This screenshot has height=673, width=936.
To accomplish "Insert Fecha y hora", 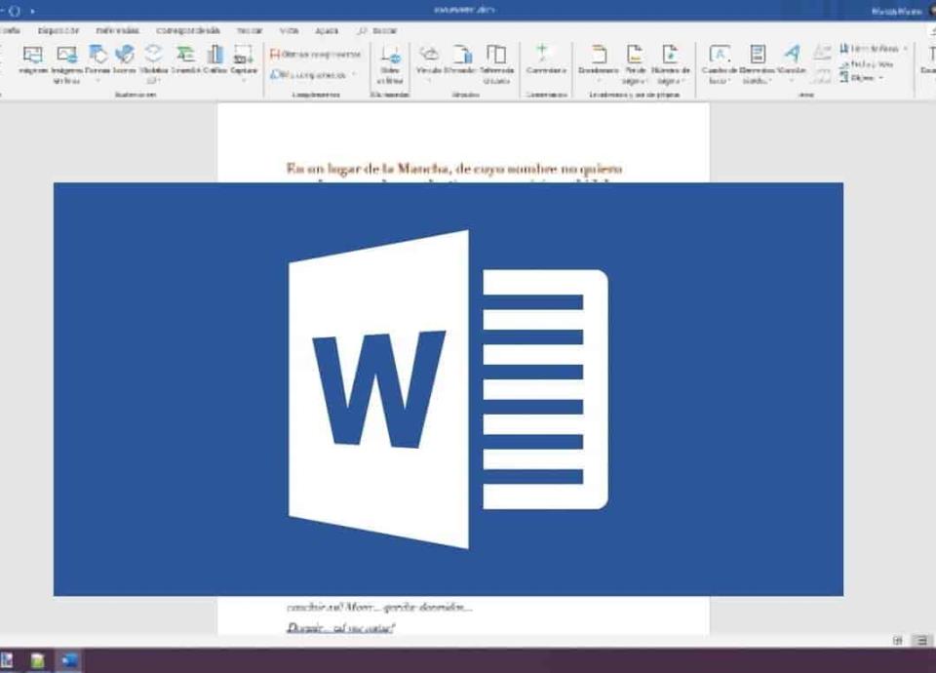I will [866, 63].
